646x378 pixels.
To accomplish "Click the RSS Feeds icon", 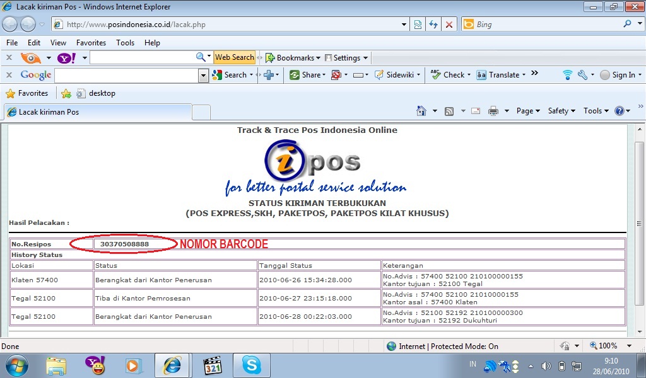I will pyautogui.click(x=449, y=111).
